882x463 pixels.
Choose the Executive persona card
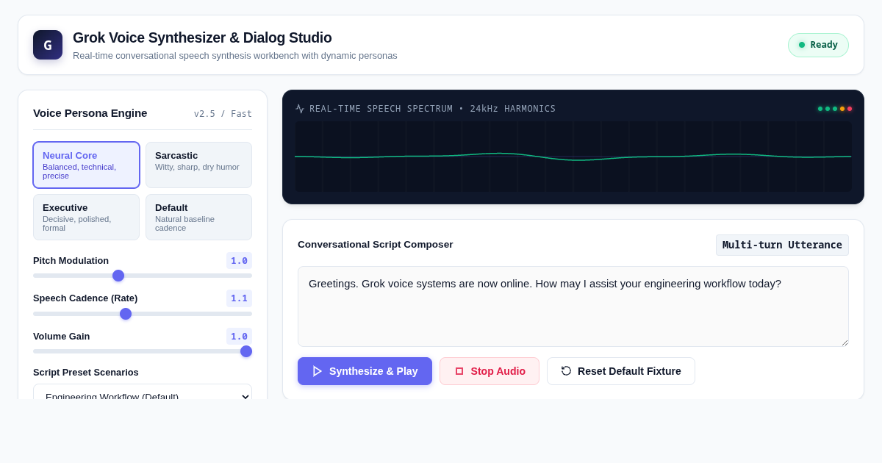coord(87,218)
